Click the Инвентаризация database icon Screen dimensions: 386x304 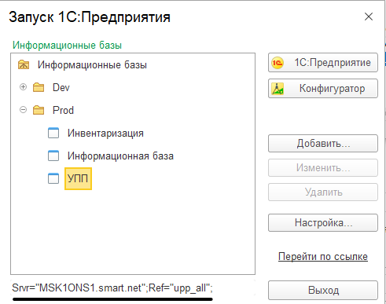[x=53, y=133]
